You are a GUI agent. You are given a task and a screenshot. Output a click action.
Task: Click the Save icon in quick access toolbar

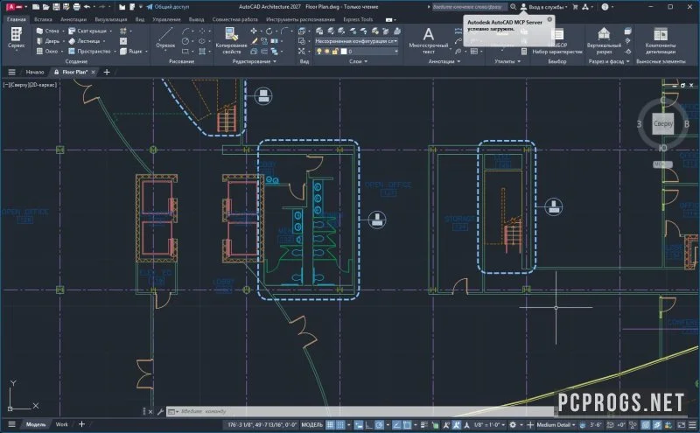tap(56, 7)
